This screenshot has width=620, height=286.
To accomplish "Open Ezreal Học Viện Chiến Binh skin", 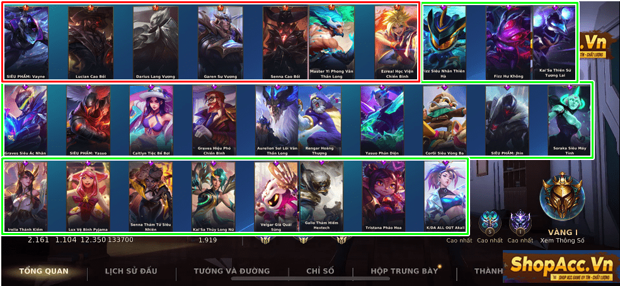I will pyautogui.click(x=396, y=42).
